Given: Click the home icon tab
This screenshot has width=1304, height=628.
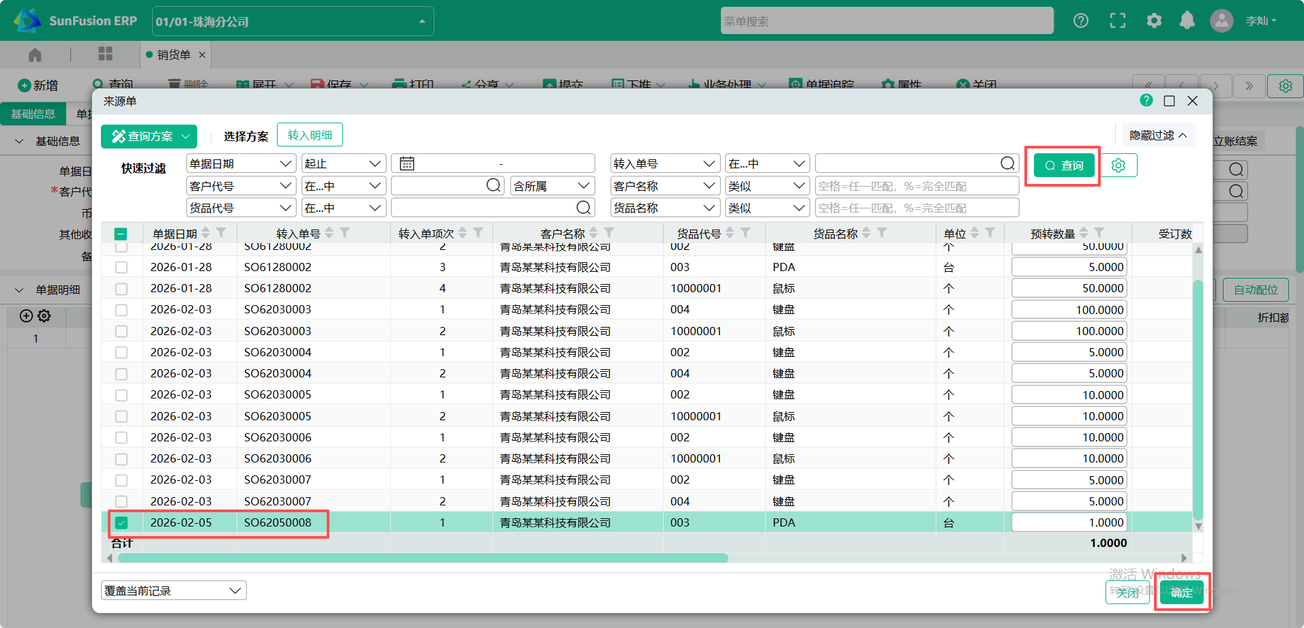Looking at the screenshot, I should (35, 54).
